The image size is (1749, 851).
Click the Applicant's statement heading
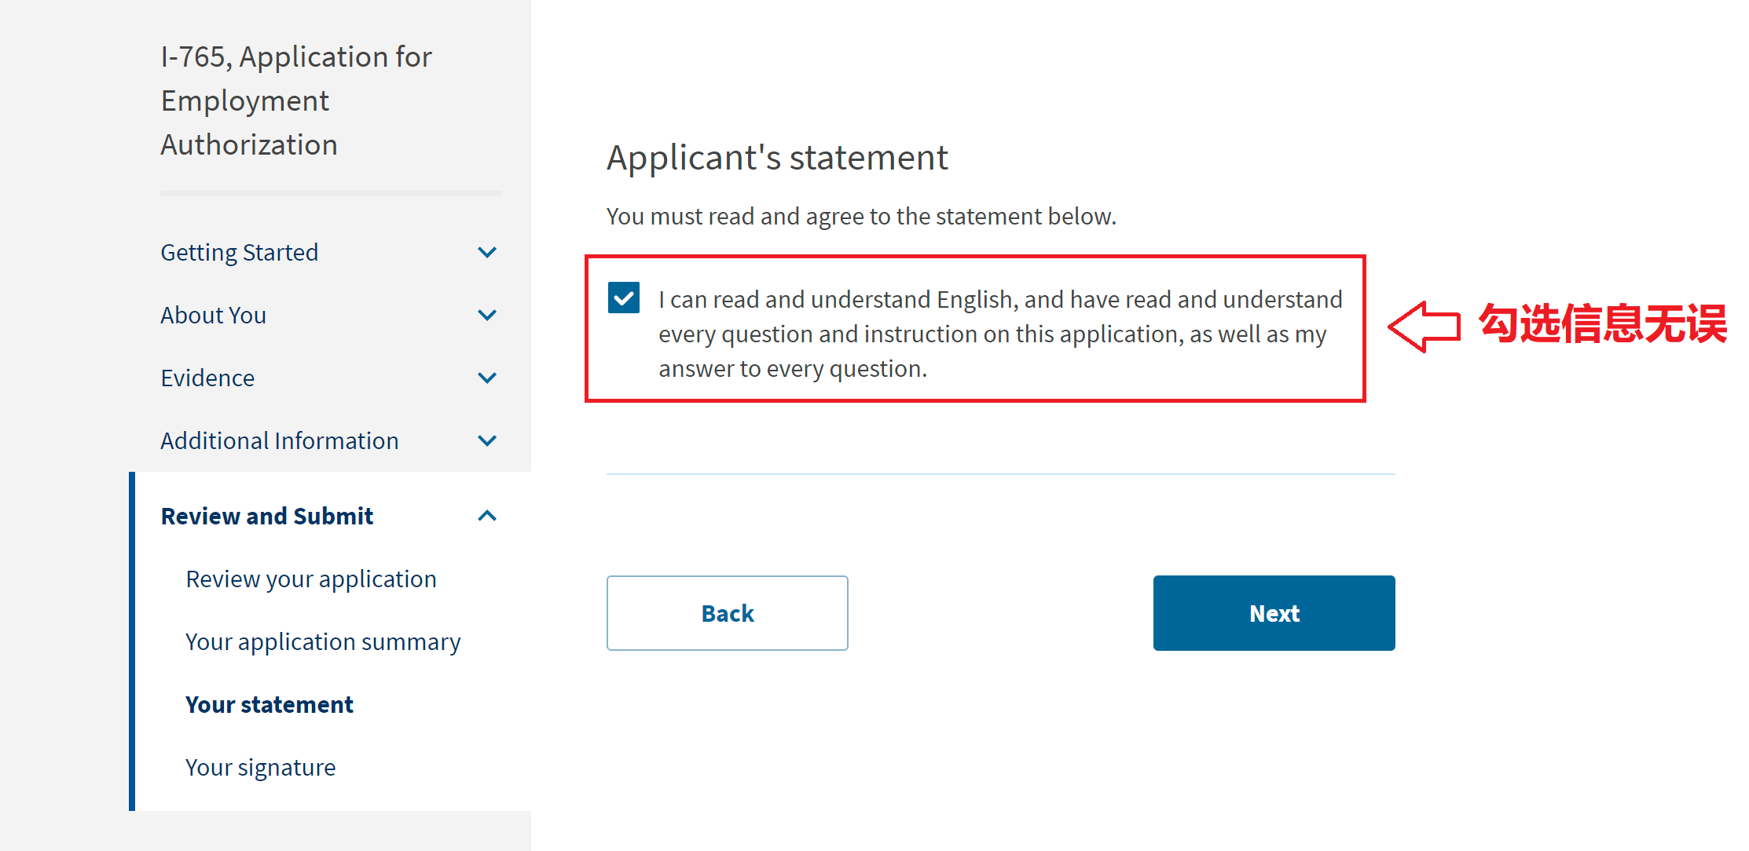(777, 158)
